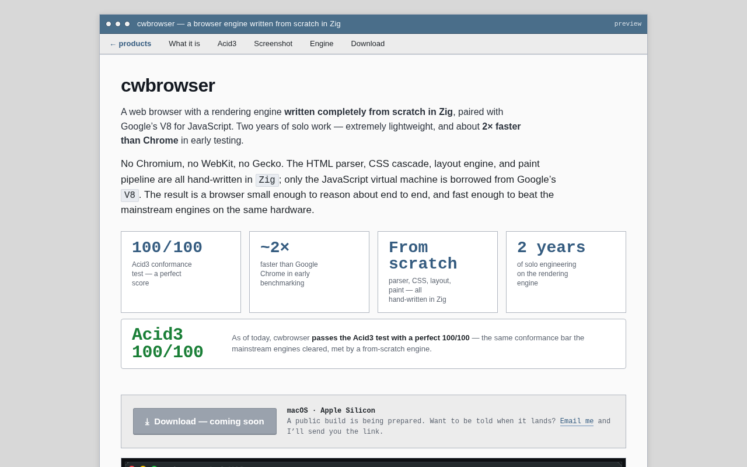Go to Download in the nav bar

368,44
